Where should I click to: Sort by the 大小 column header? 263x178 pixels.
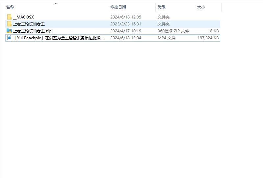point(201,7)
